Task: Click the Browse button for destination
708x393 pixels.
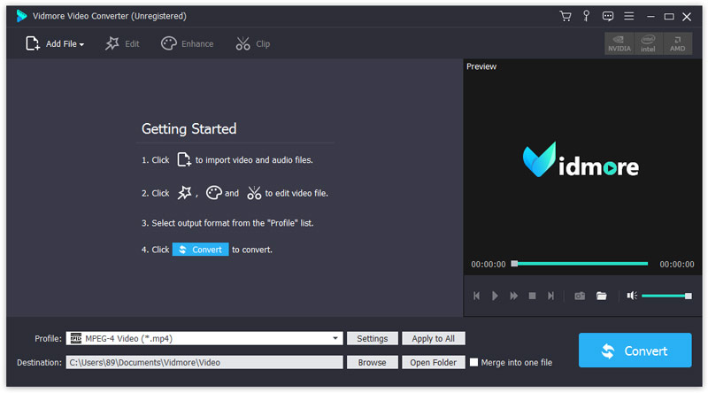Action: point(372,362)
